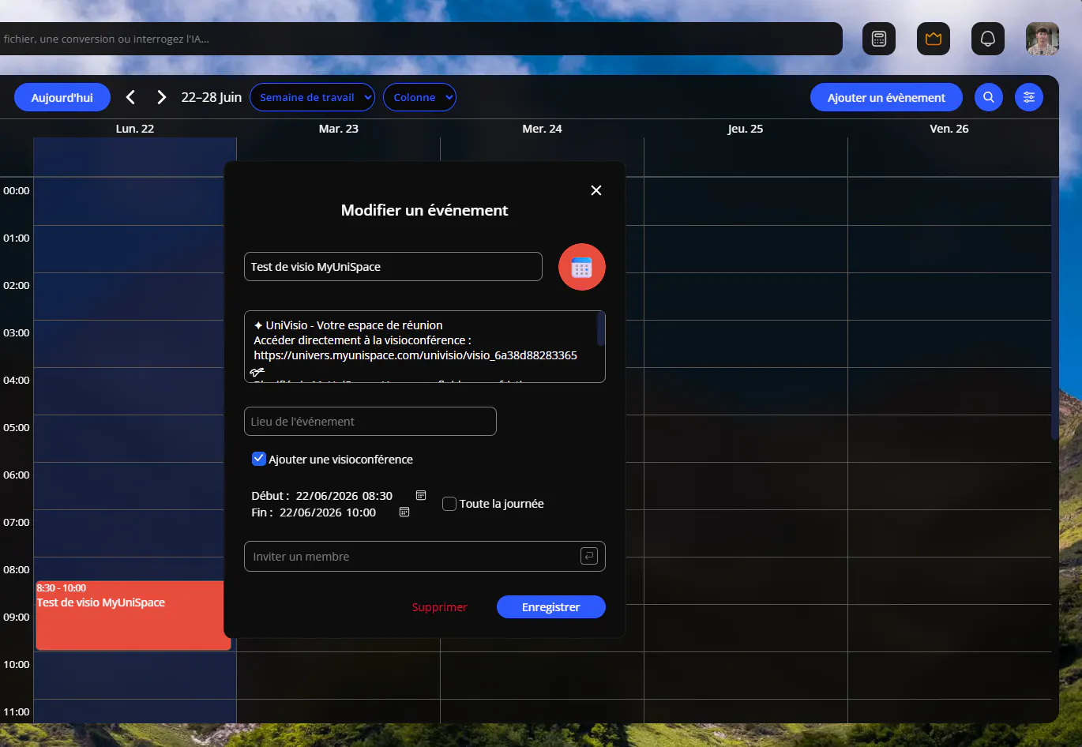1082x747 pixels.
Task: Click the 22–28 Juin date range
Action: [212, 97]
